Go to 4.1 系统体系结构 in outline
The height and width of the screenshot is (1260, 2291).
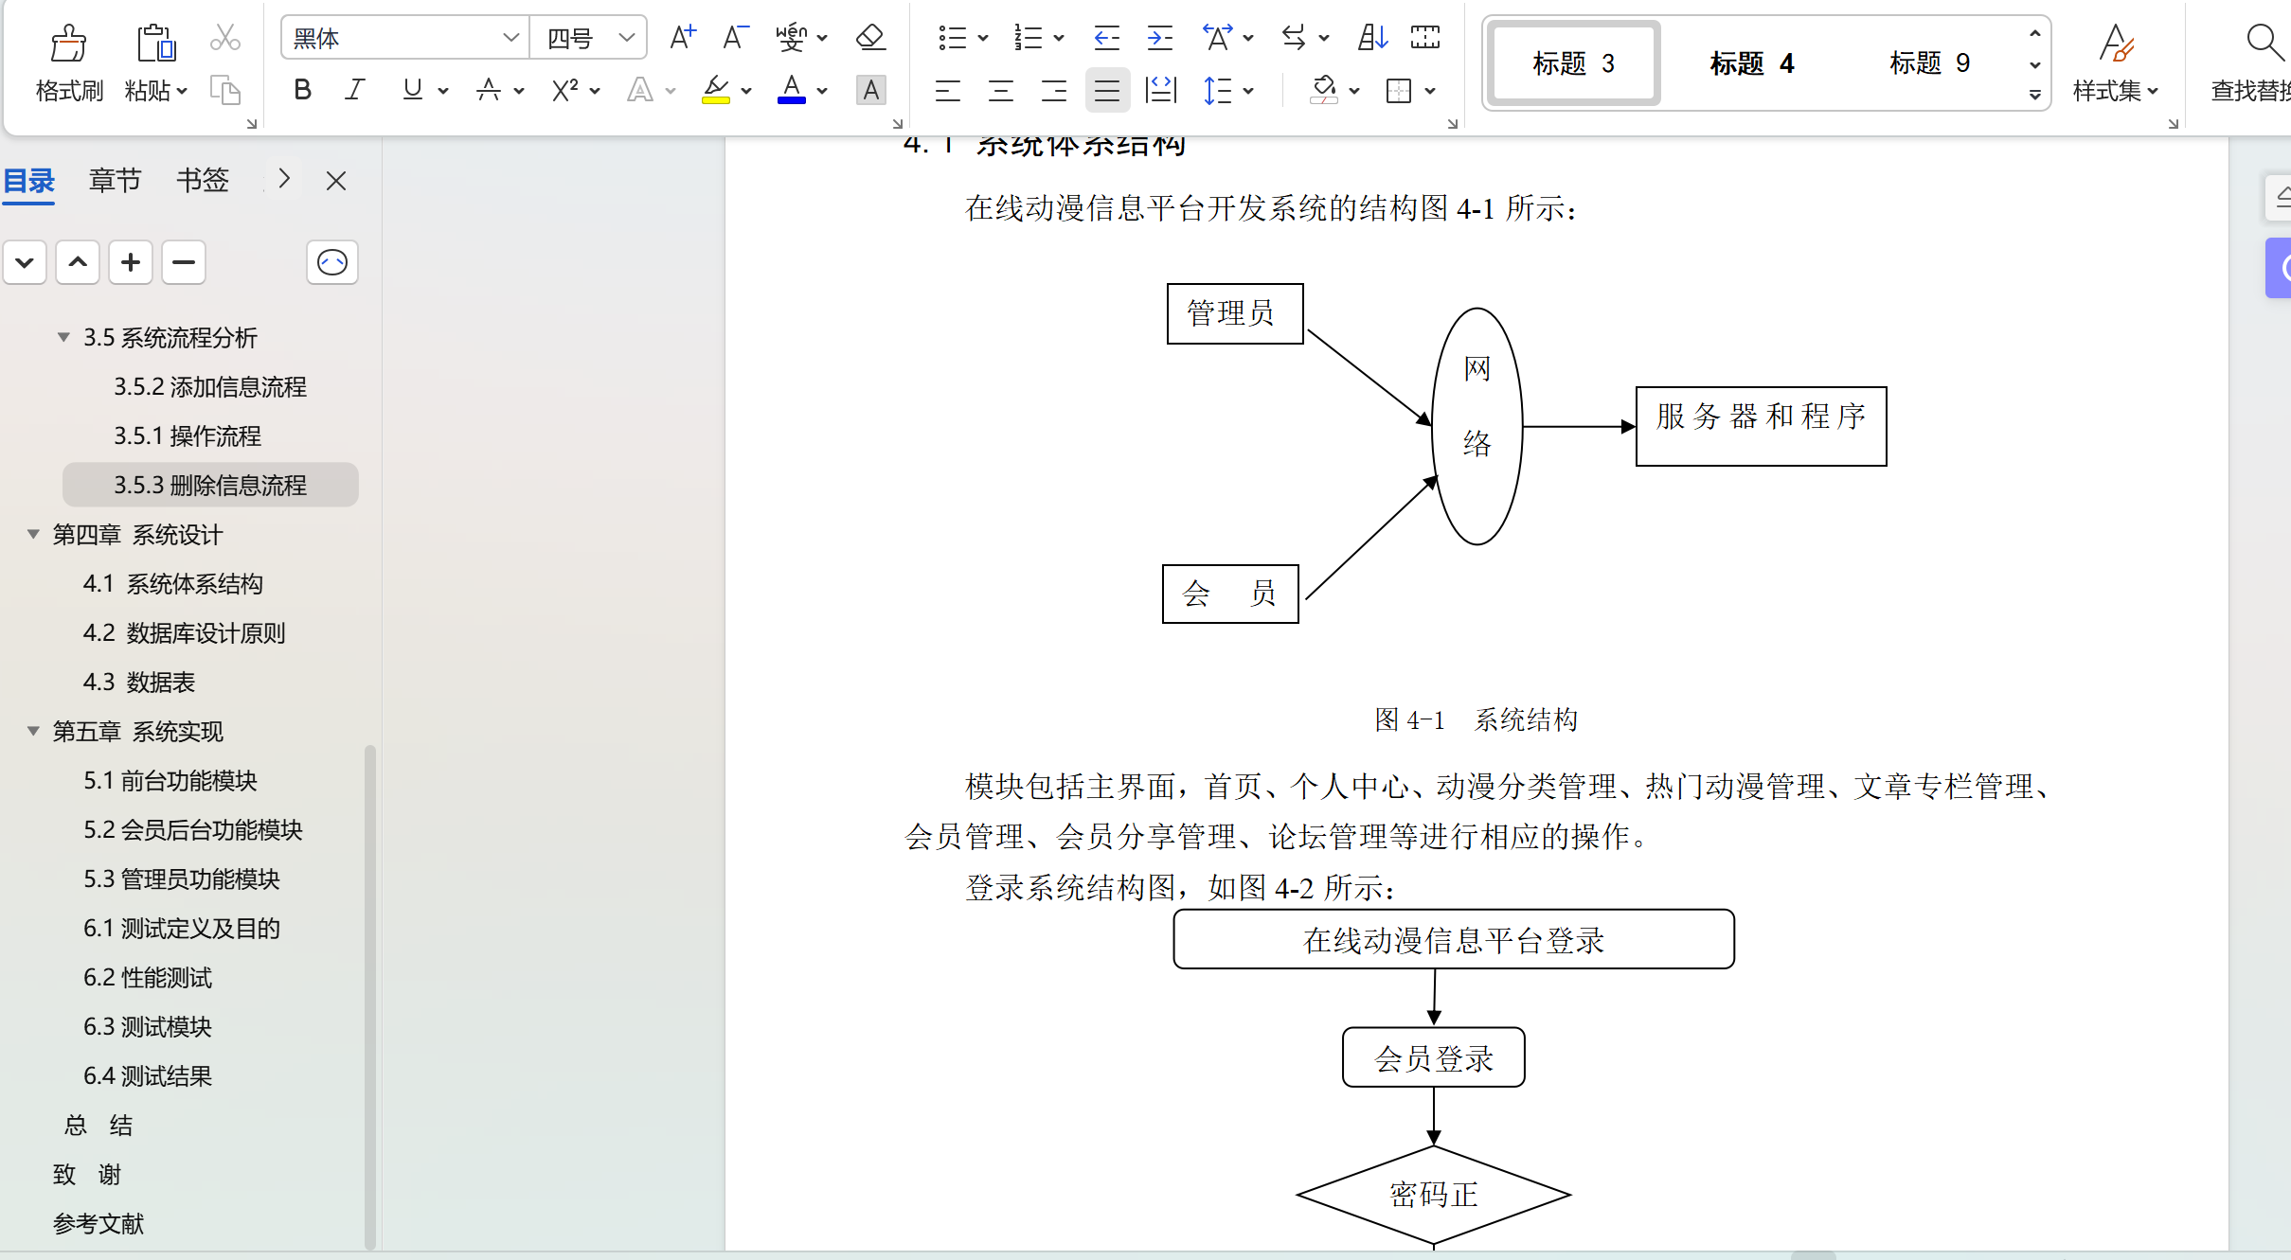coord(172,583)
